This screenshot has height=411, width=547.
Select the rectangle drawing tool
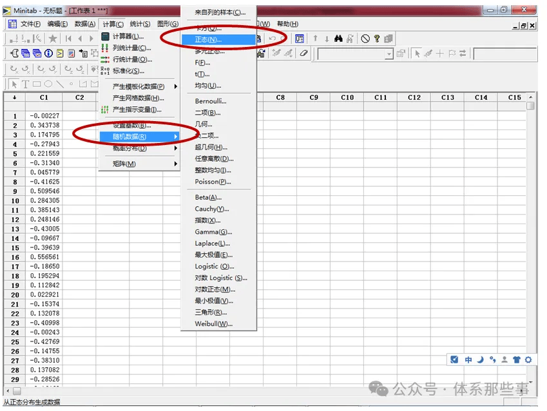(x=37, y=84)
